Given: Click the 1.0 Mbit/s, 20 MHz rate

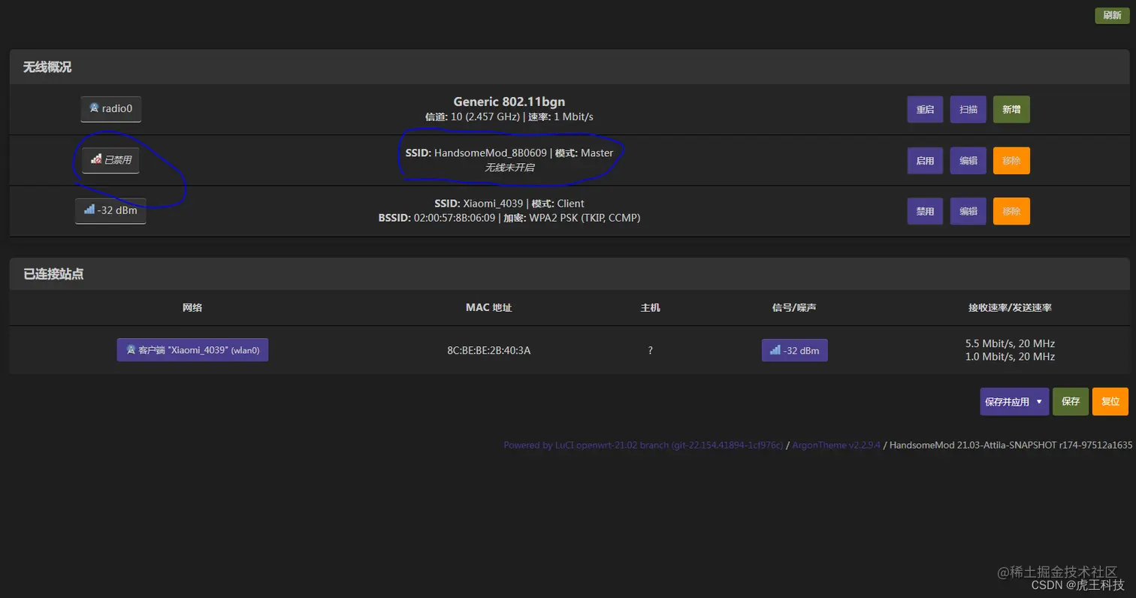Looking at the screenshot, I should click(x=1010, y=357).
